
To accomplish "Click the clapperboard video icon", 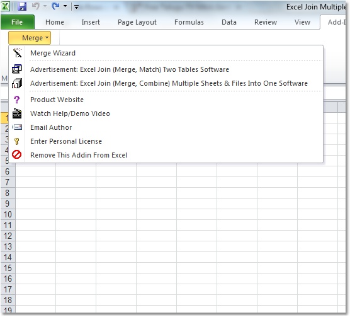I will click(x=17, y=113).
